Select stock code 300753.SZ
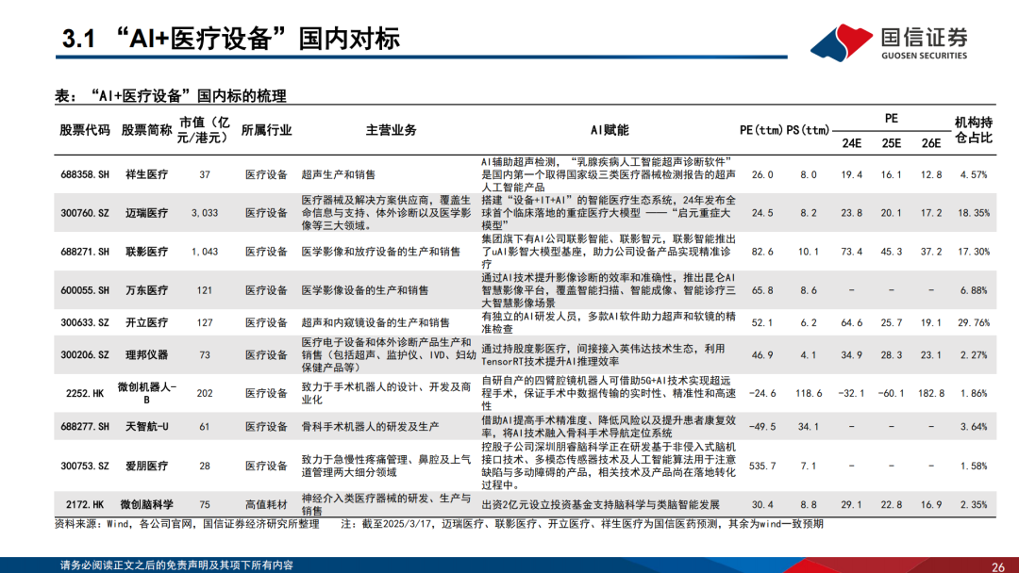 [x=85, y=466]
